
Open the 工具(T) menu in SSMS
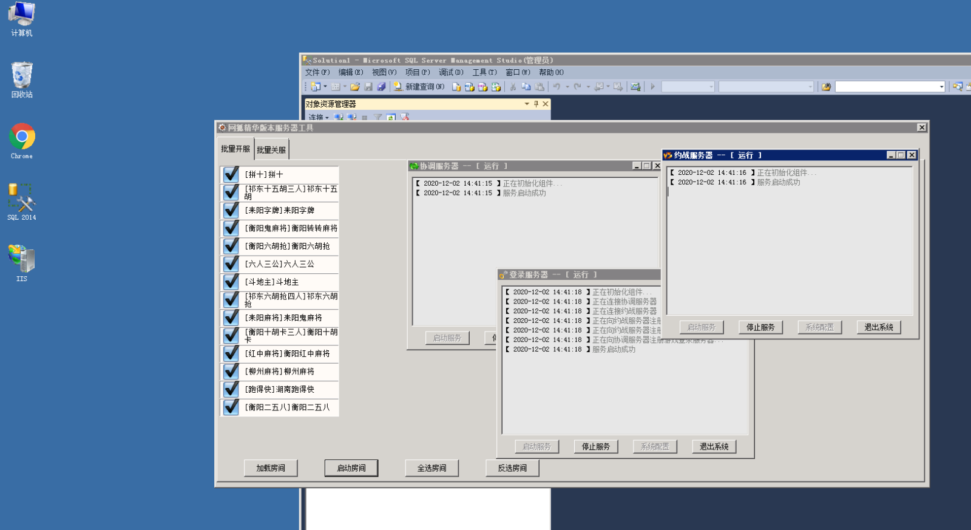tap(484, 72)
